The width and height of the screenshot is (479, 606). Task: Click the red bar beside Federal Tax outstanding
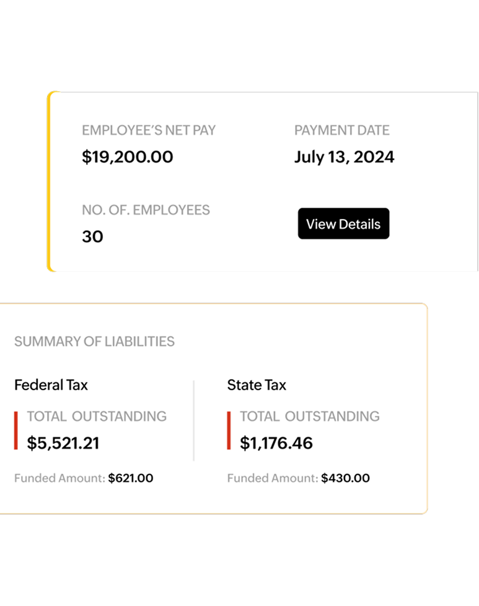[x=16, y=429]
